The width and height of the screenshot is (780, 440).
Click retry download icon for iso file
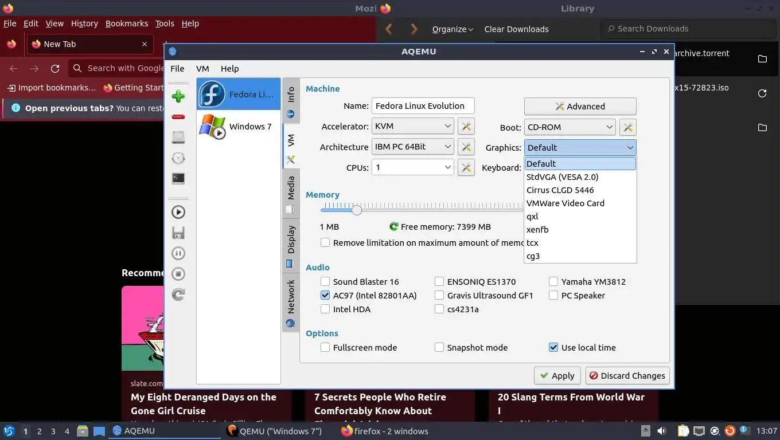[762, 93]
